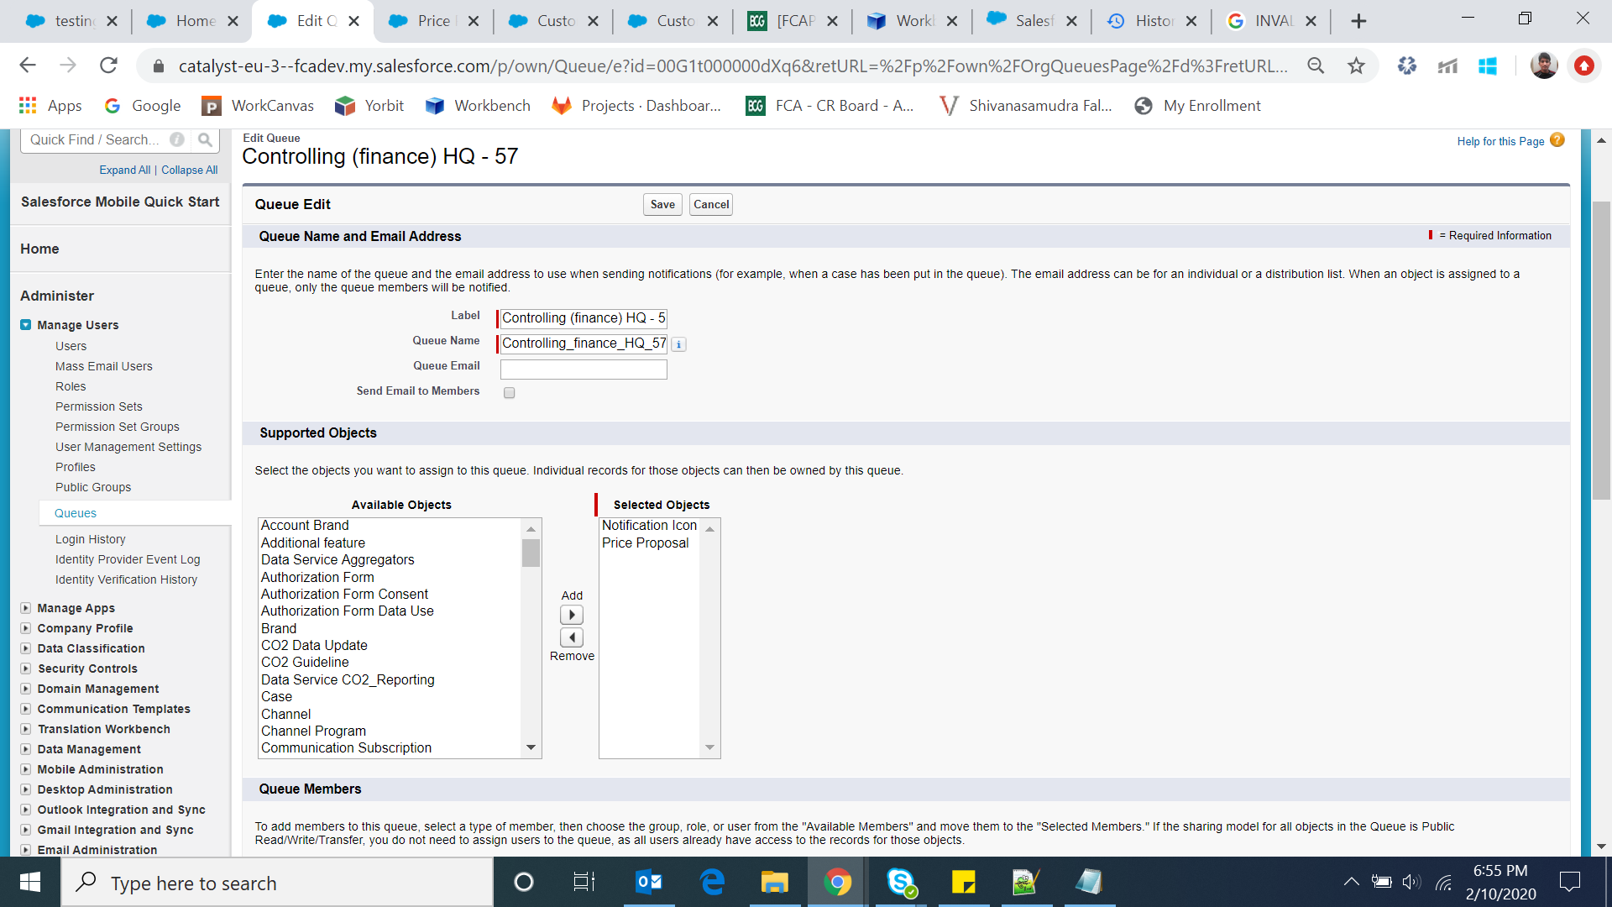
Task: Click the Save button
Action: point(662,204)
